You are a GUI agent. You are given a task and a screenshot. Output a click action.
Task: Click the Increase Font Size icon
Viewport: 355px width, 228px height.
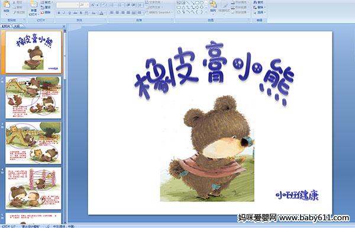point(93,5)
